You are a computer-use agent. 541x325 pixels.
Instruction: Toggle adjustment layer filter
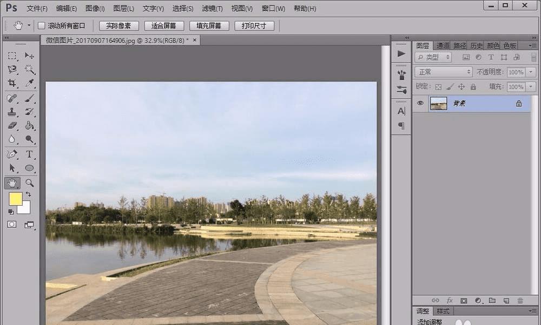(478, 57)
